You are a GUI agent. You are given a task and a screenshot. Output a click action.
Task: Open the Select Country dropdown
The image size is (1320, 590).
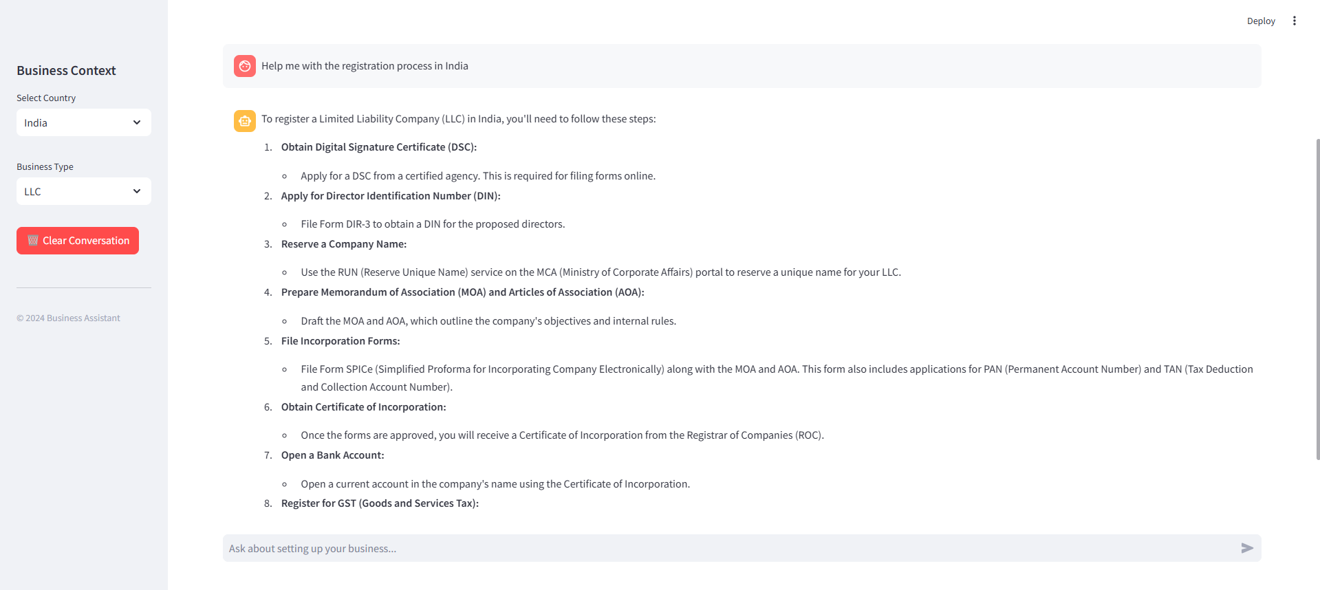[x=83, y=122]
